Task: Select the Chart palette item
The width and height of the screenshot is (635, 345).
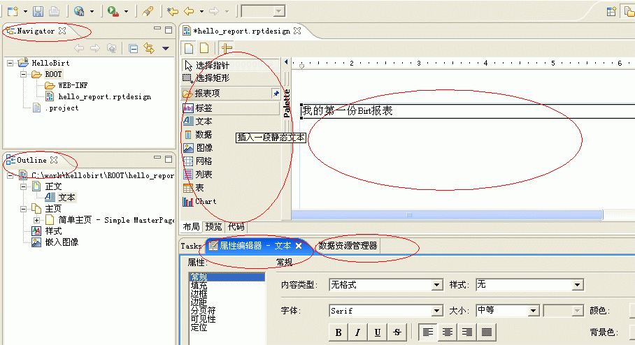Action: [199, 201]
